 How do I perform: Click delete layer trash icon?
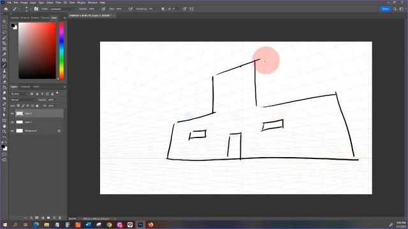click(60, 218)
